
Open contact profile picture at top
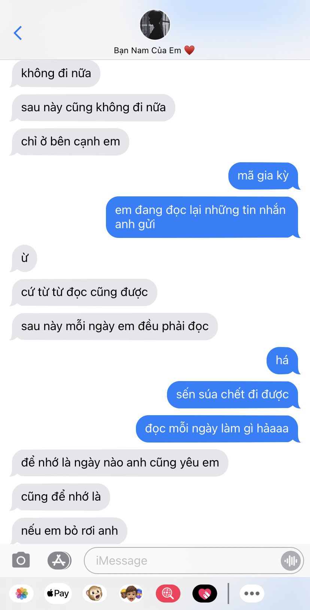[155, 25]
